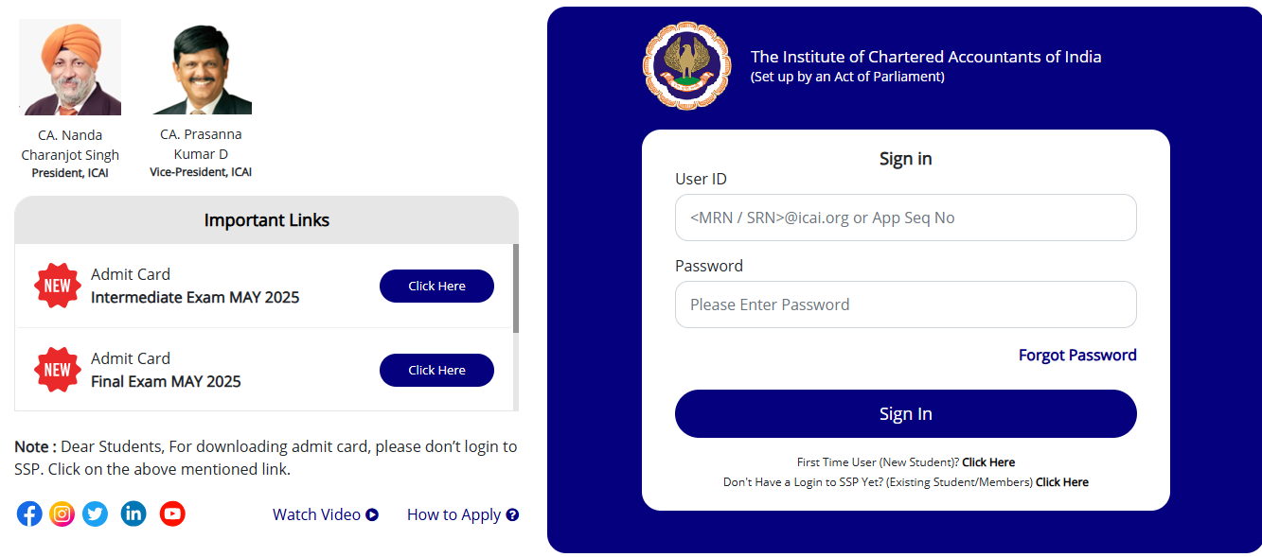Open the Forgot Password link
The image size is (1262, 557).
click(x=1076, y=355)
